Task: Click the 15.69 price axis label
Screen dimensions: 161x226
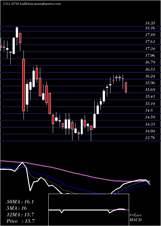Action: coord(150,90)
